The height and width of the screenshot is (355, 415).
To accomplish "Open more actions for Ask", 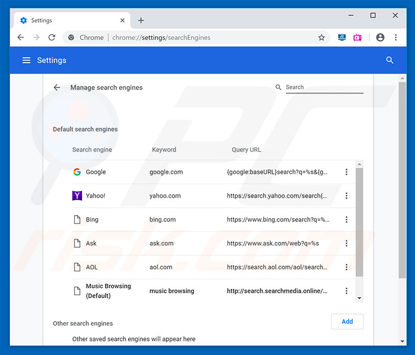I will click(346, 243).
